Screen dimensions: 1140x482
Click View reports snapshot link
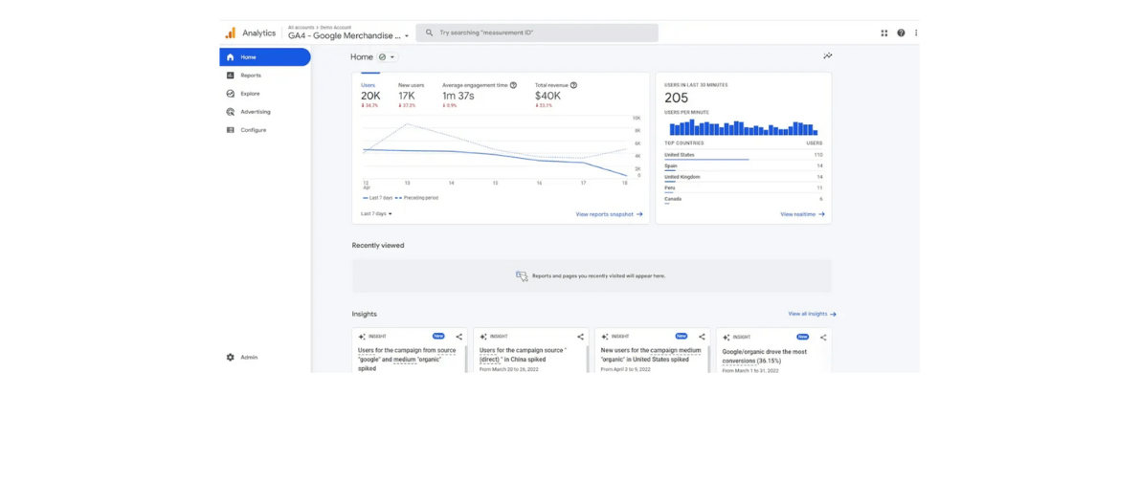point(609,214)
